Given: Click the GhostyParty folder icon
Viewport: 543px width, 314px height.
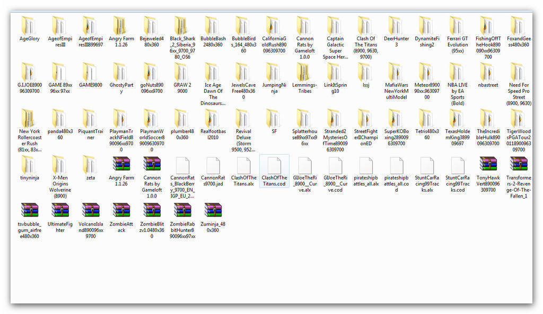Looking at the screenshot, I should (121, 72).
